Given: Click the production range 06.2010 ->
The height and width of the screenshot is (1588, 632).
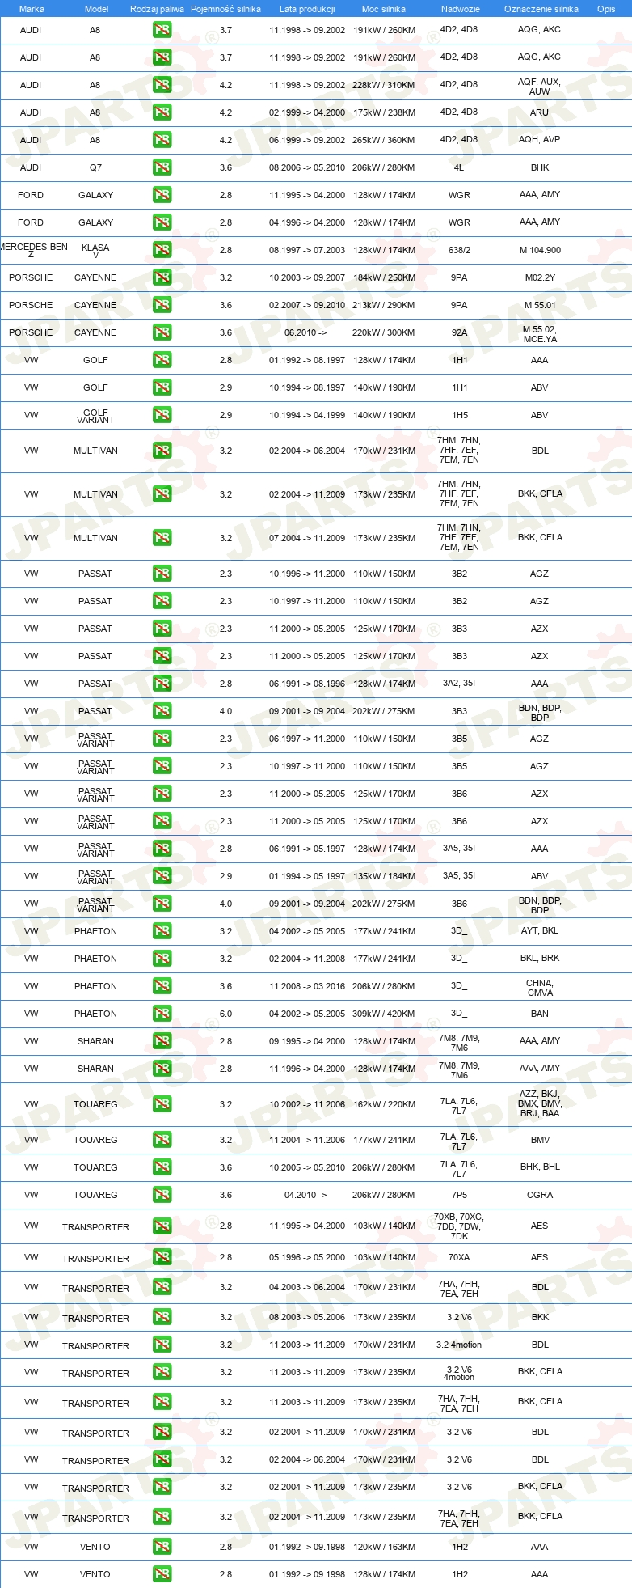Looking at the screenshot, I should (x=305, y=332).
